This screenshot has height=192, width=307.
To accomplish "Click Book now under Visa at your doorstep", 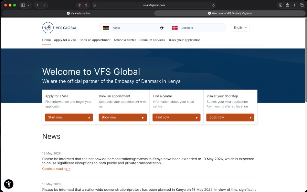I will click(230, 118).
